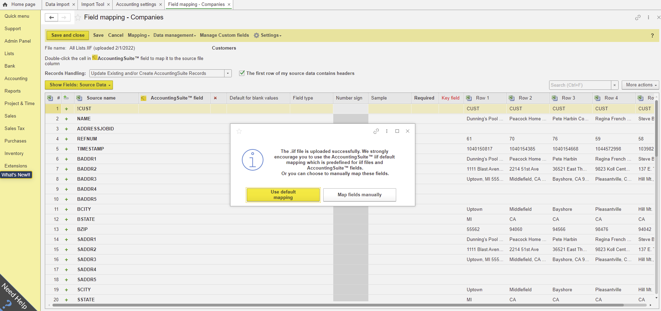Add Field mapping page to favorites star

[x=78, y=17]
